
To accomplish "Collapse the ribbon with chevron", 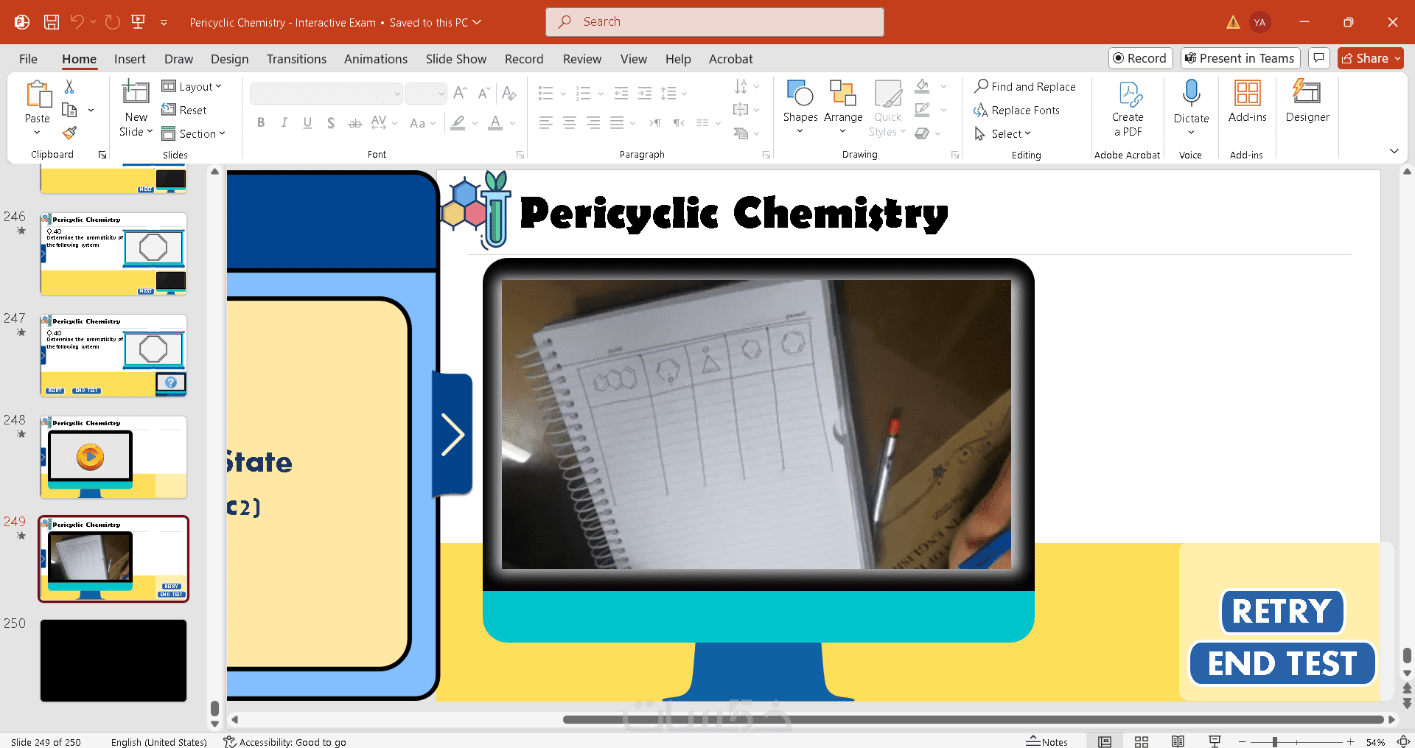I will [1394, 151].
